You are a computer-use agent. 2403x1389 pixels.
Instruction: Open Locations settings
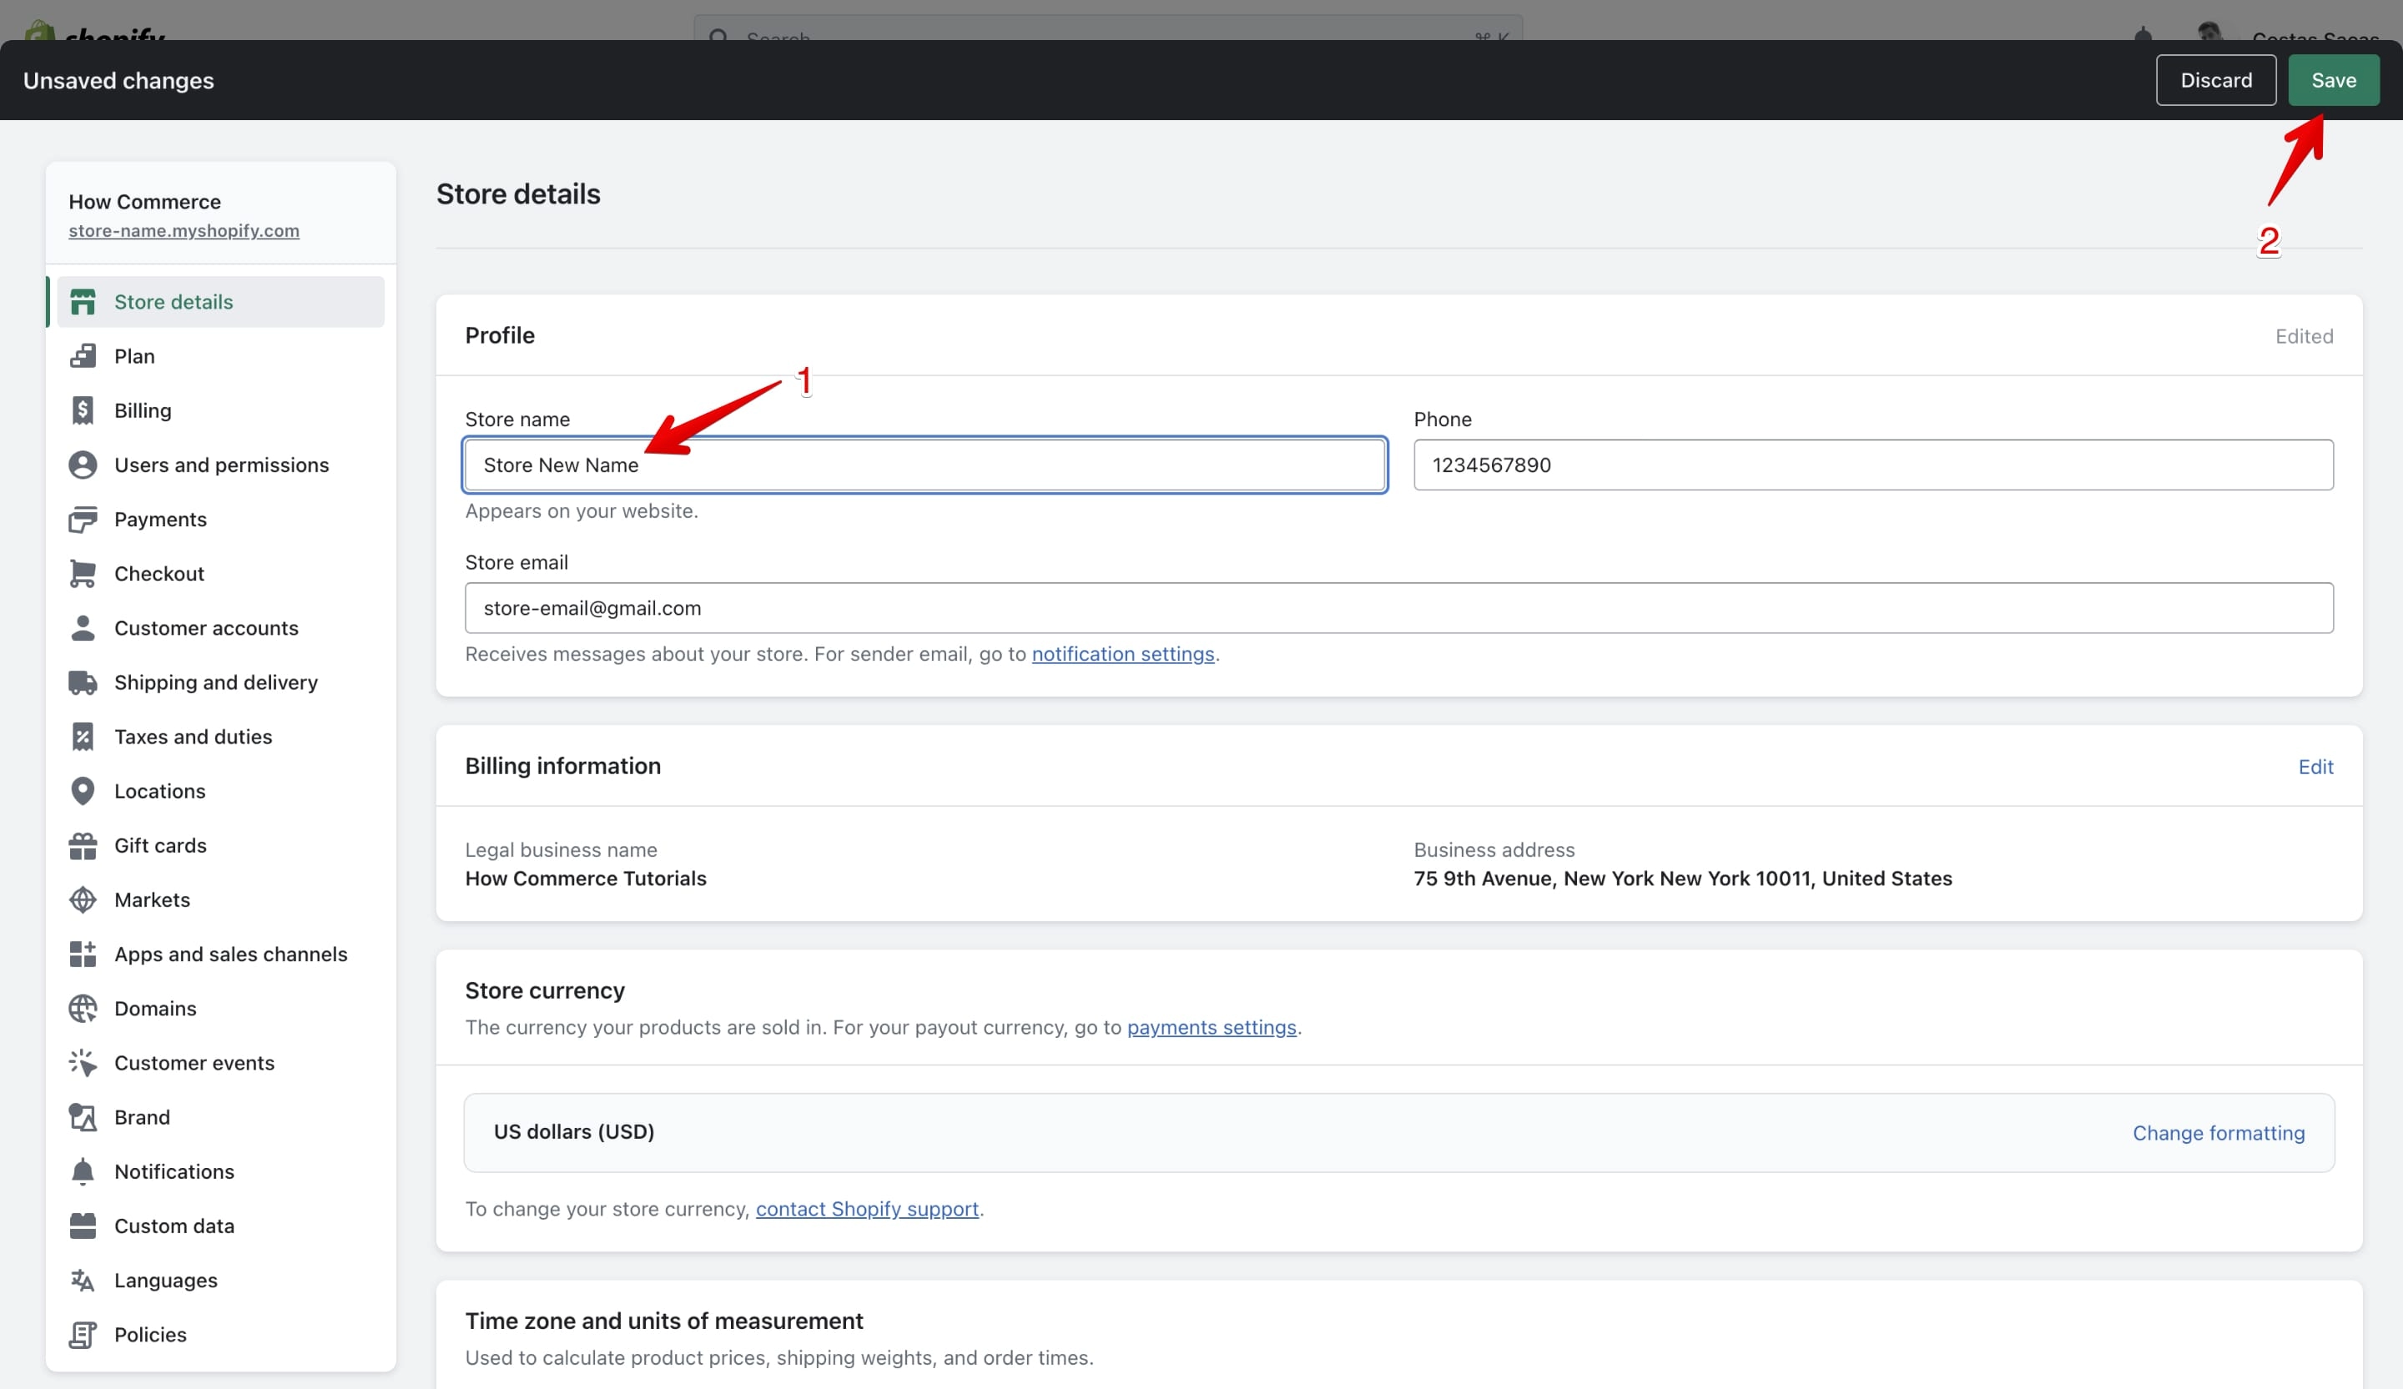point(220,791)
